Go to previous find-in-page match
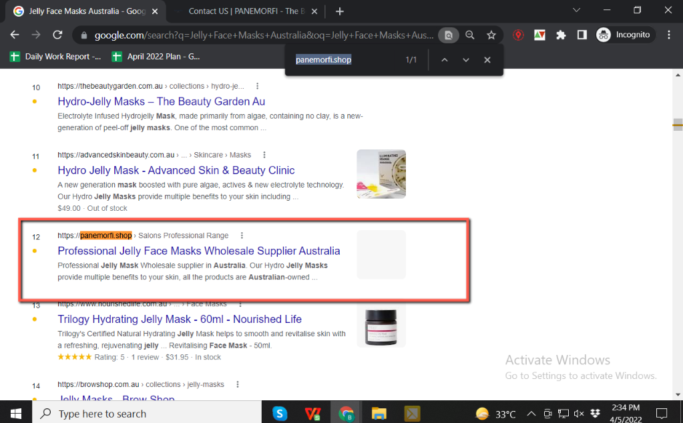This screenshot has height=423, width=683. click(x=444, y=60)
